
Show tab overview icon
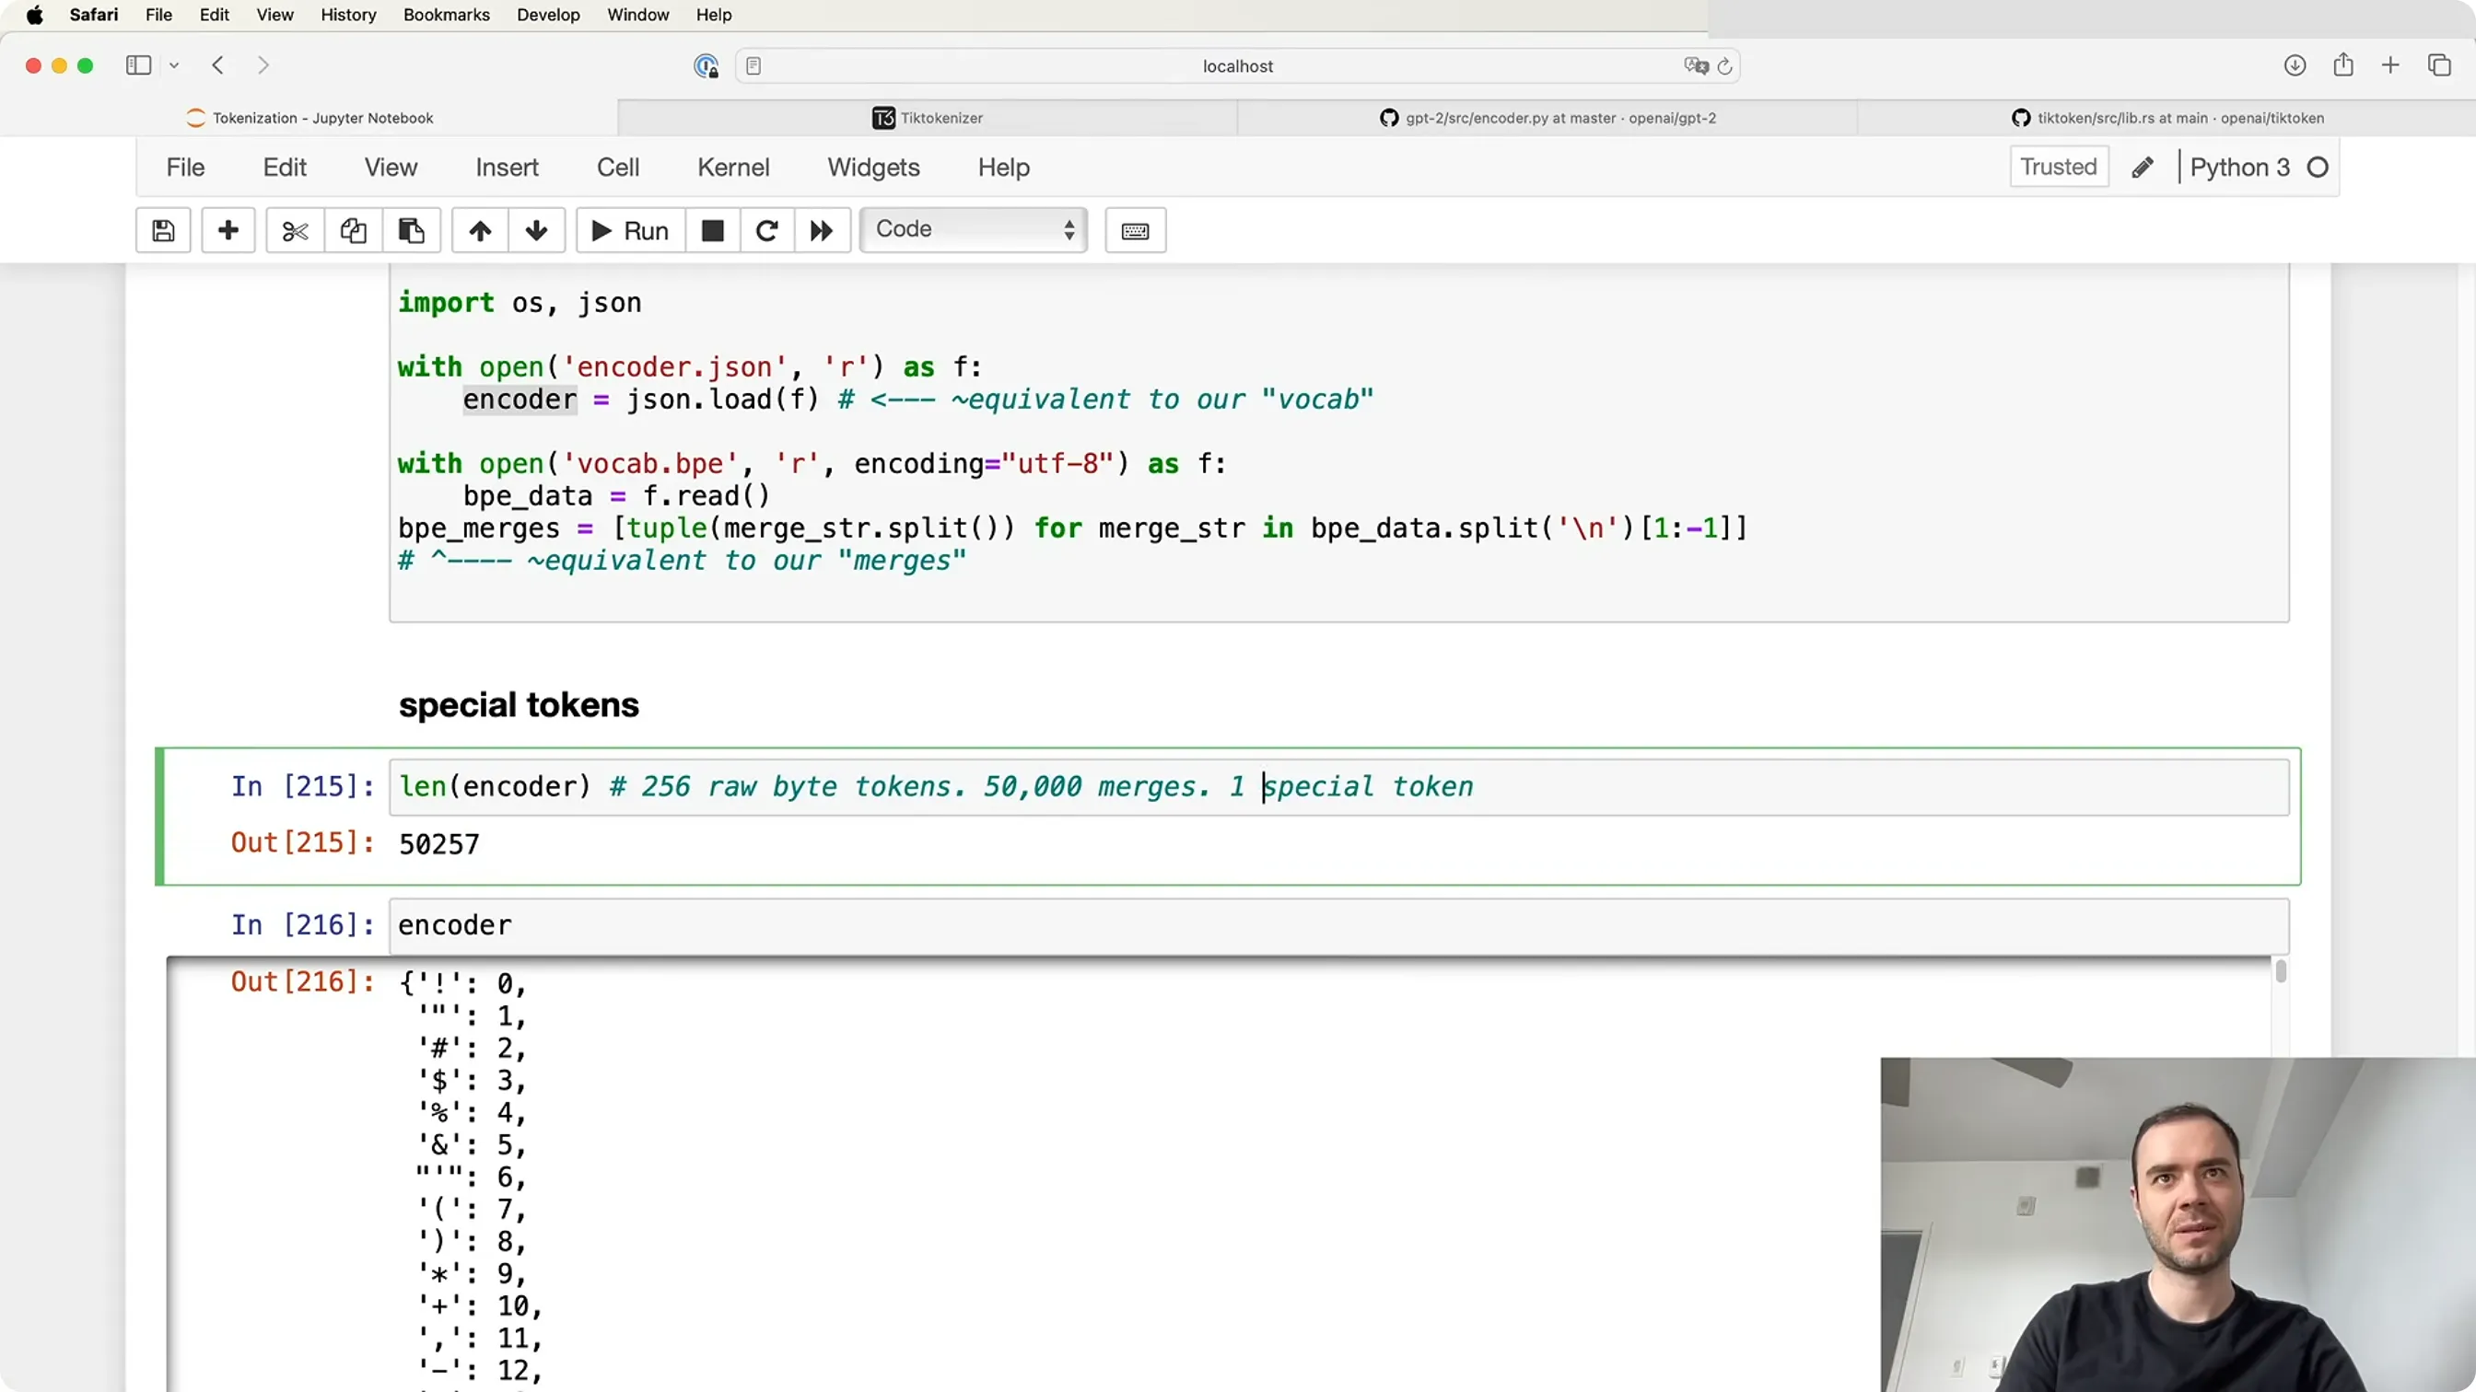tap(2439, 65)
